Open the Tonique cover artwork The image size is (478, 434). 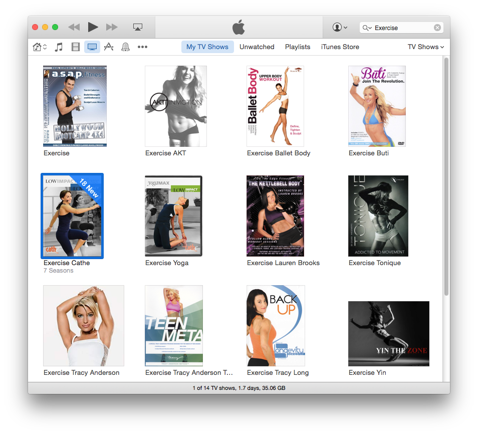coord(378,216)
